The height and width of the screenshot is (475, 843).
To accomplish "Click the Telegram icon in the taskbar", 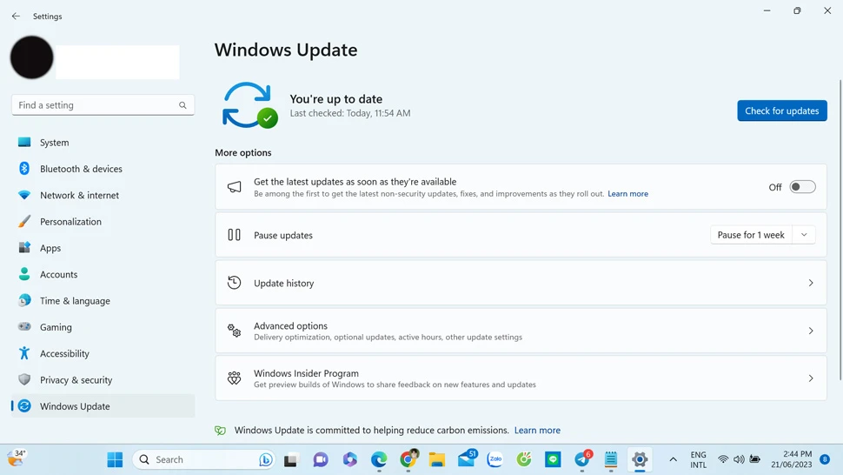I will (x=581, y=459).
